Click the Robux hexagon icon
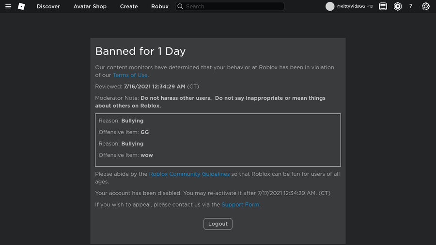This screenshot has height=245, width=436. point(397,6)
